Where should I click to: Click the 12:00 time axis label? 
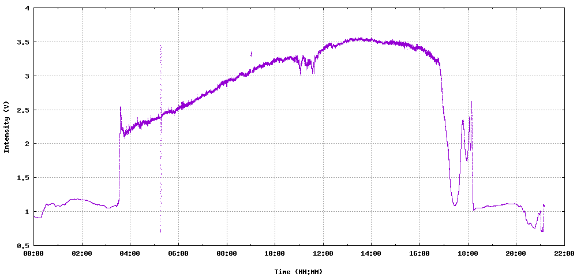click(x=323, y=253)
